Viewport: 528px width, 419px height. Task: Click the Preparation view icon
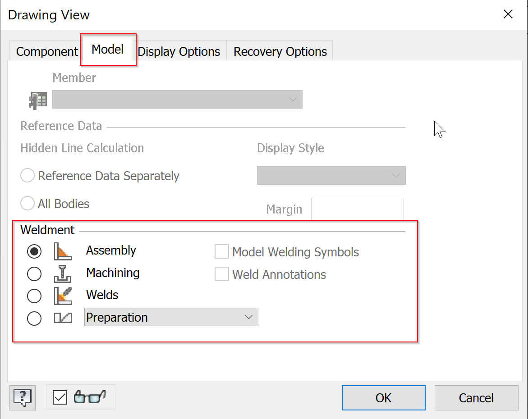click(x=63, y=318)
